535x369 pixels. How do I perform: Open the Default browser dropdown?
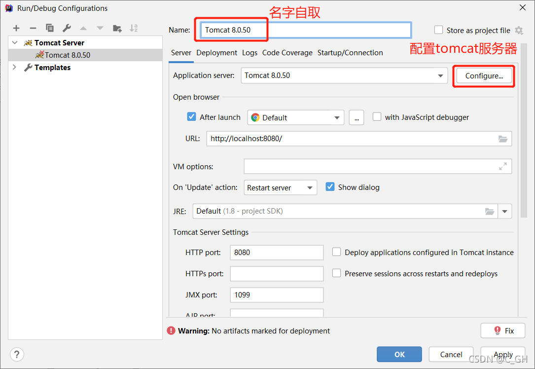(295, 118)
